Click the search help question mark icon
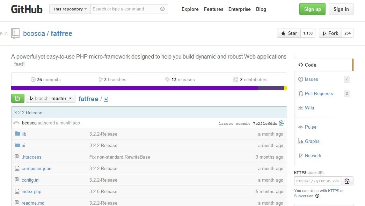The height and width of the screenshot is (206, 365). point(162,9)
